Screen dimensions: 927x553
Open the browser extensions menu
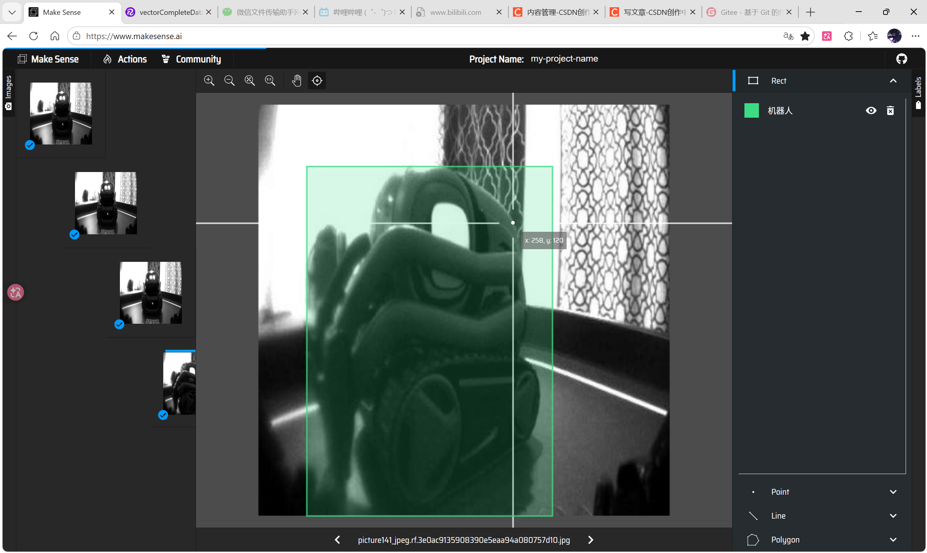click(x=848, y=36)
